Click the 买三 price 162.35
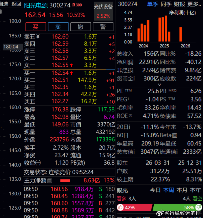203x218 pixels. point(60,87)
